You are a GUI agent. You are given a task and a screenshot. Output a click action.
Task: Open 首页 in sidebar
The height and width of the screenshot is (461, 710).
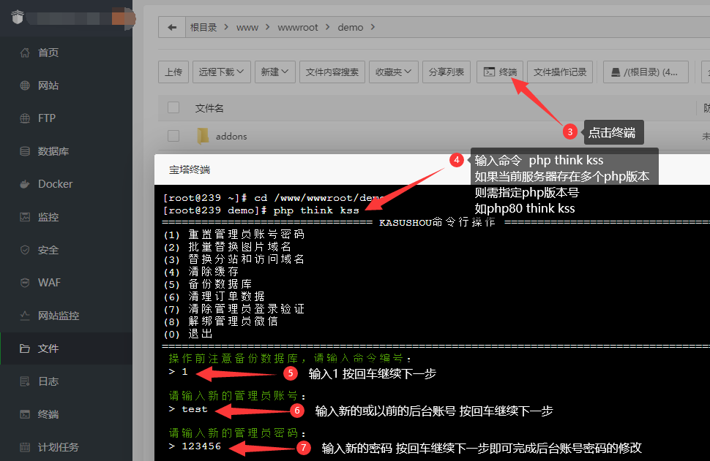66,53
